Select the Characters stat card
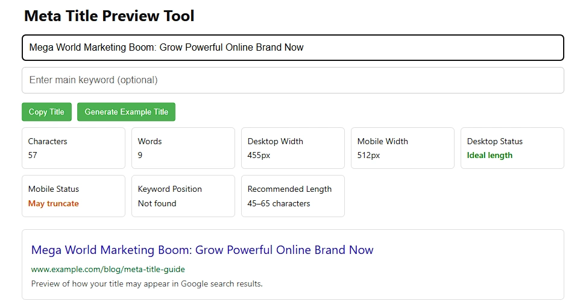The width and height of the screenshot is (586, 301). (x=73, y=148)
